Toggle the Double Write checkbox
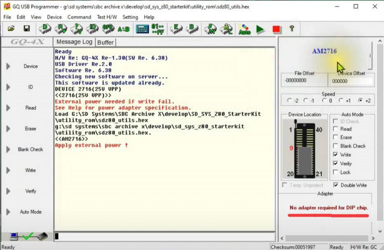Screen dimensions: 384x250 [336, 185]
